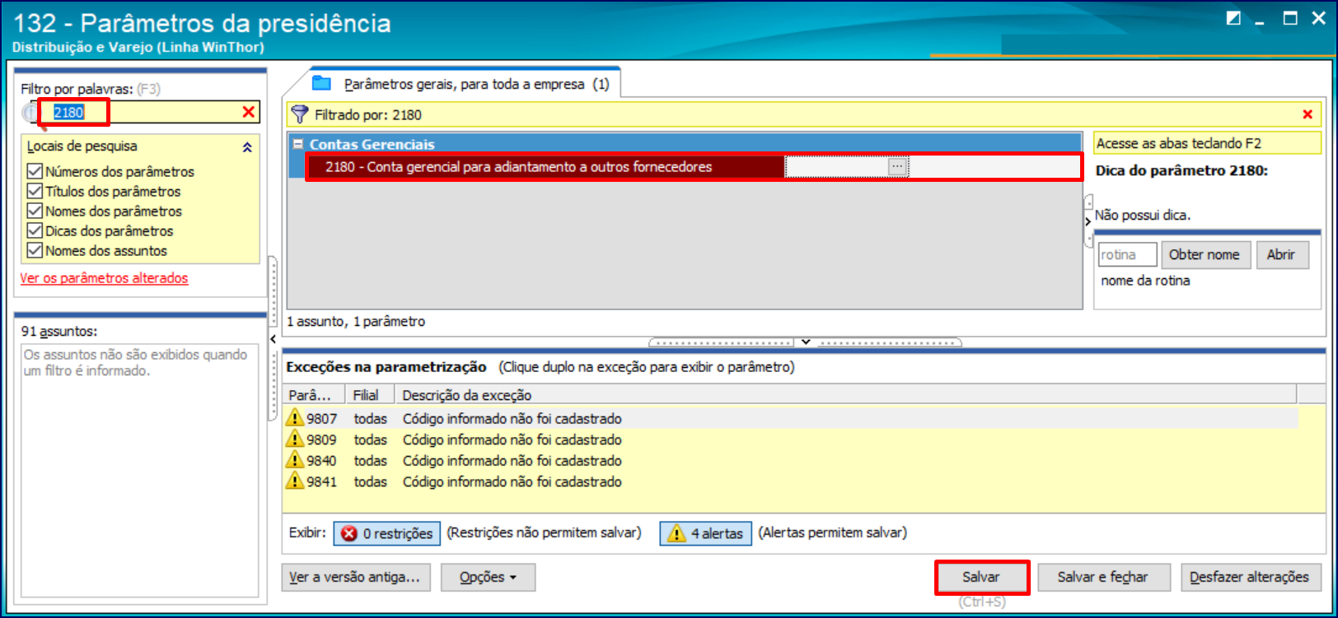Collapse the exceptions panel with the down chevron
Image resolution: width=1338 pixels, height=618 pixels.
(x=806, y=342)
